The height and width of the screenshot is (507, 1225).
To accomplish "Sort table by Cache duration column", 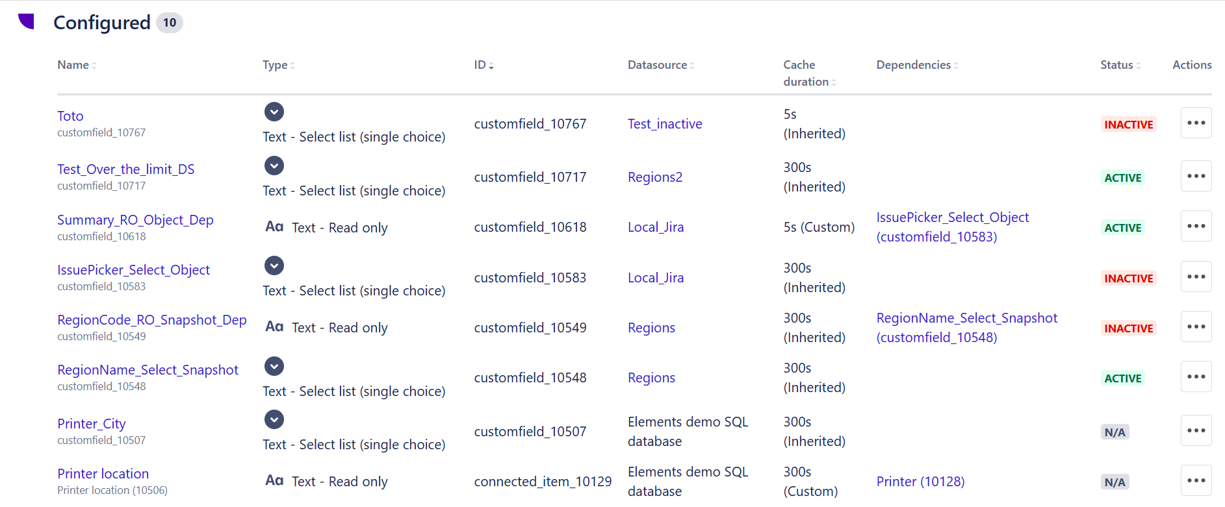I will [810, 73].
